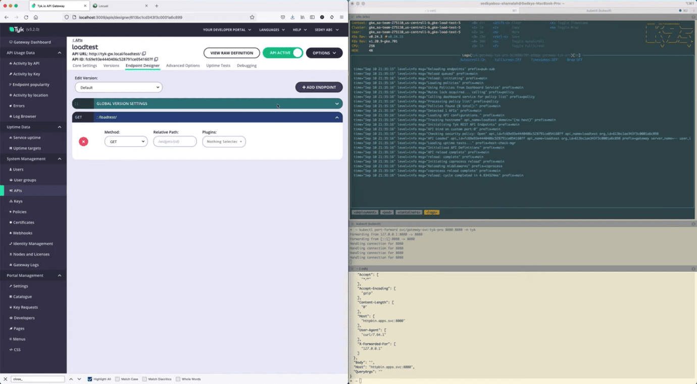
Task: Click the Relative Path input field
Action: (x=175, y=142)
